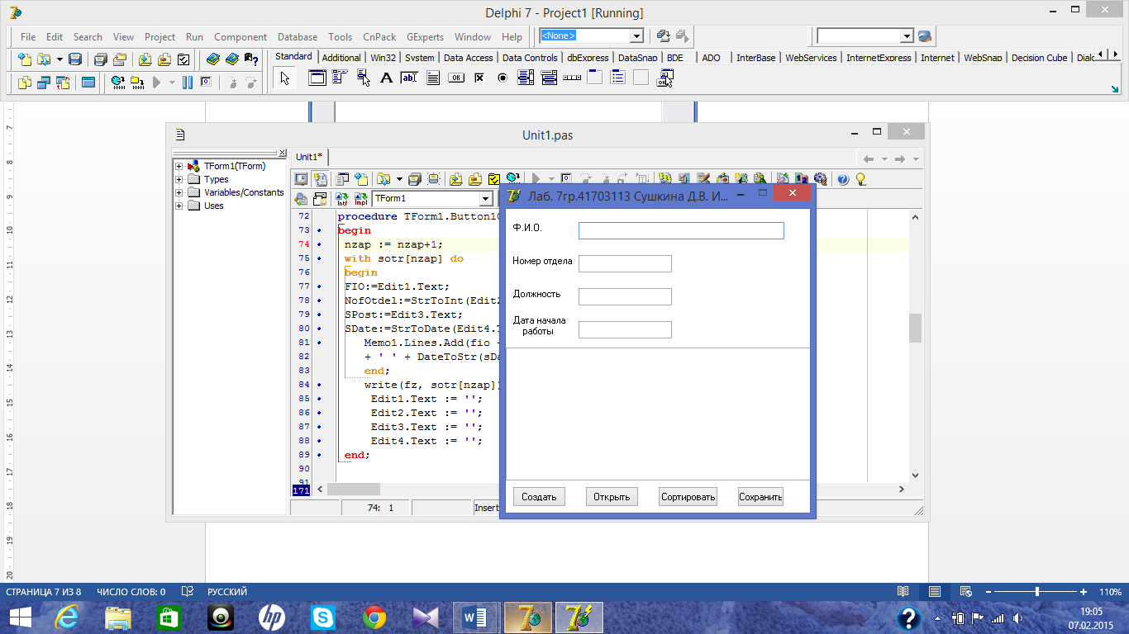This screenshot has height=634, width=1129.
Task: Open the GExperts menu
Action: pyautogui.click(x=425, y=37)
